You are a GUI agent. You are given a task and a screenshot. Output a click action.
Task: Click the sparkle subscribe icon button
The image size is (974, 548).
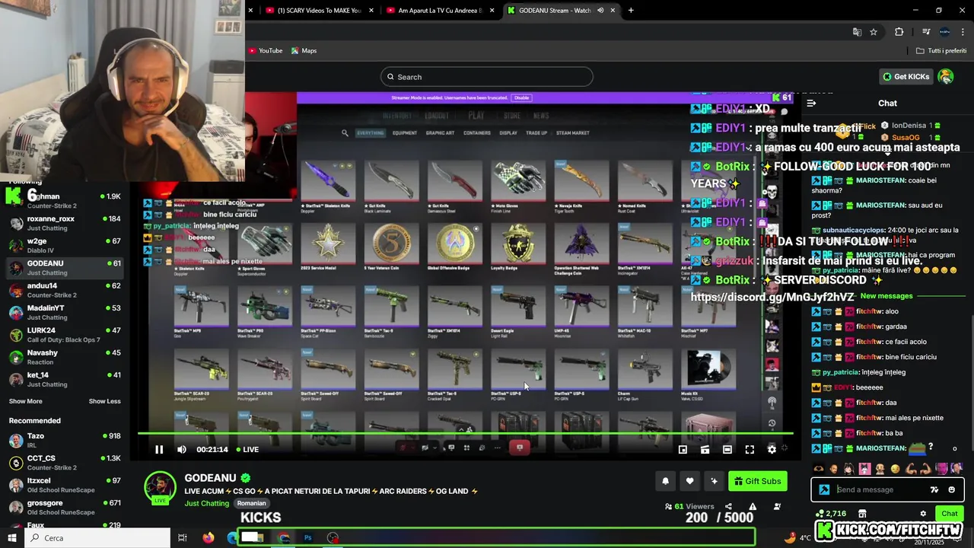pos(714,481)
